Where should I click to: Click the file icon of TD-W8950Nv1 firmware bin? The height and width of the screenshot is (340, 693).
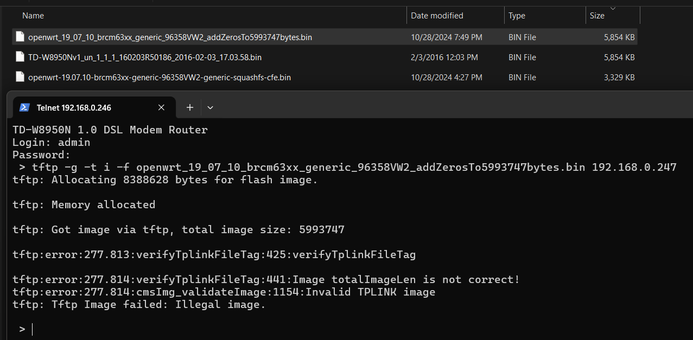[x=20, y=57]
